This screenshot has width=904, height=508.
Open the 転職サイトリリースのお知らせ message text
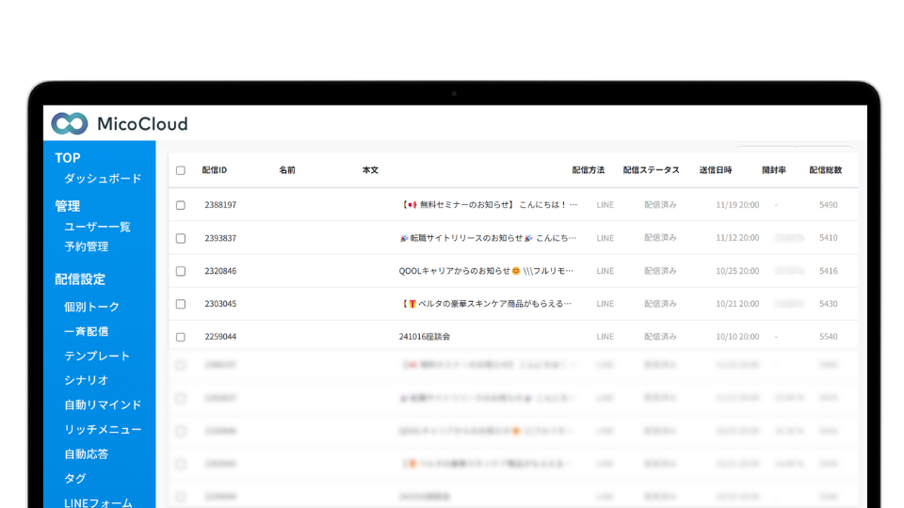tap(488, 238)
